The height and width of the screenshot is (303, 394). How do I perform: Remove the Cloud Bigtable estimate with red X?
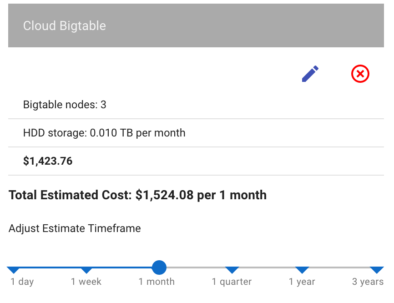[360, 74]
